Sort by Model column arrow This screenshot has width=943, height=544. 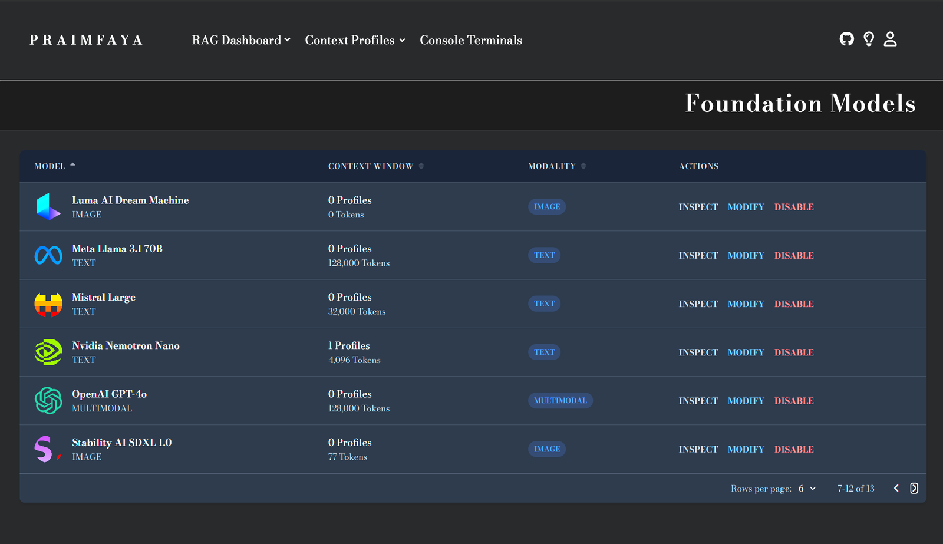coord(72,165)
